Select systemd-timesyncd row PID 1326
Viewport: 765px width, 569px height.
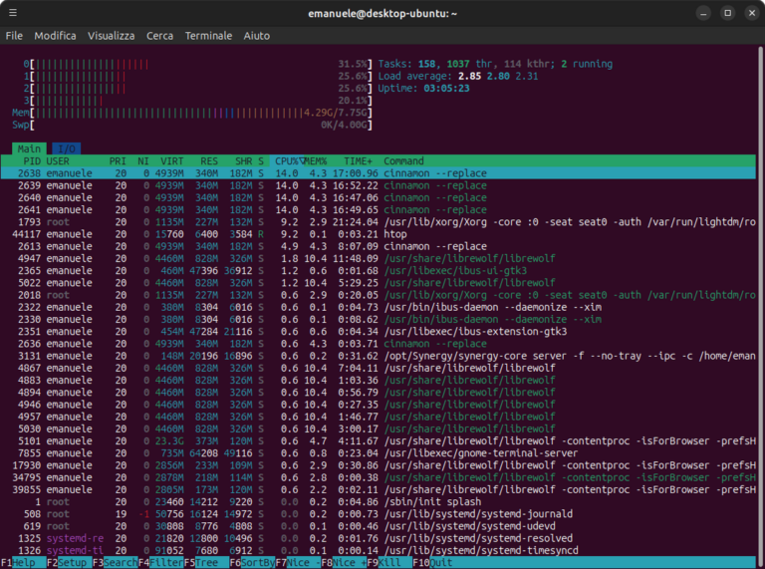pos(379,550)
